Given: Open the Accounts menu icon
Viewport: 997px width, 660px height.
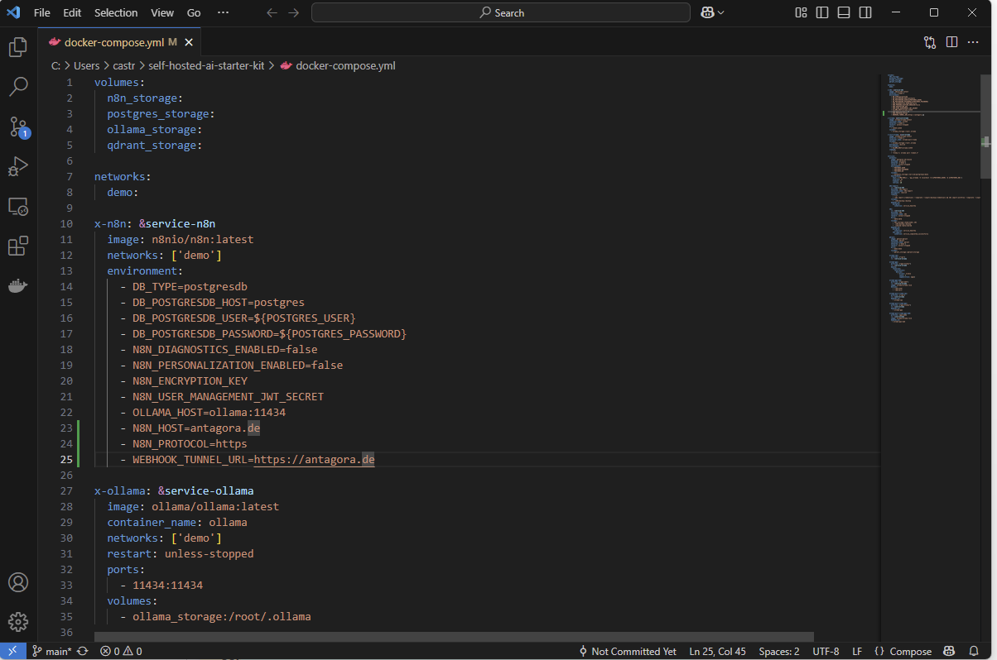Looking at the screenshot, I should (x=18, y=582).
